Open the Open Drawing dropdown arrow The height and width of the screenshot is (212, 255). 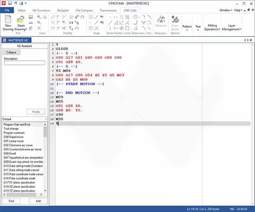click(26, 30)
